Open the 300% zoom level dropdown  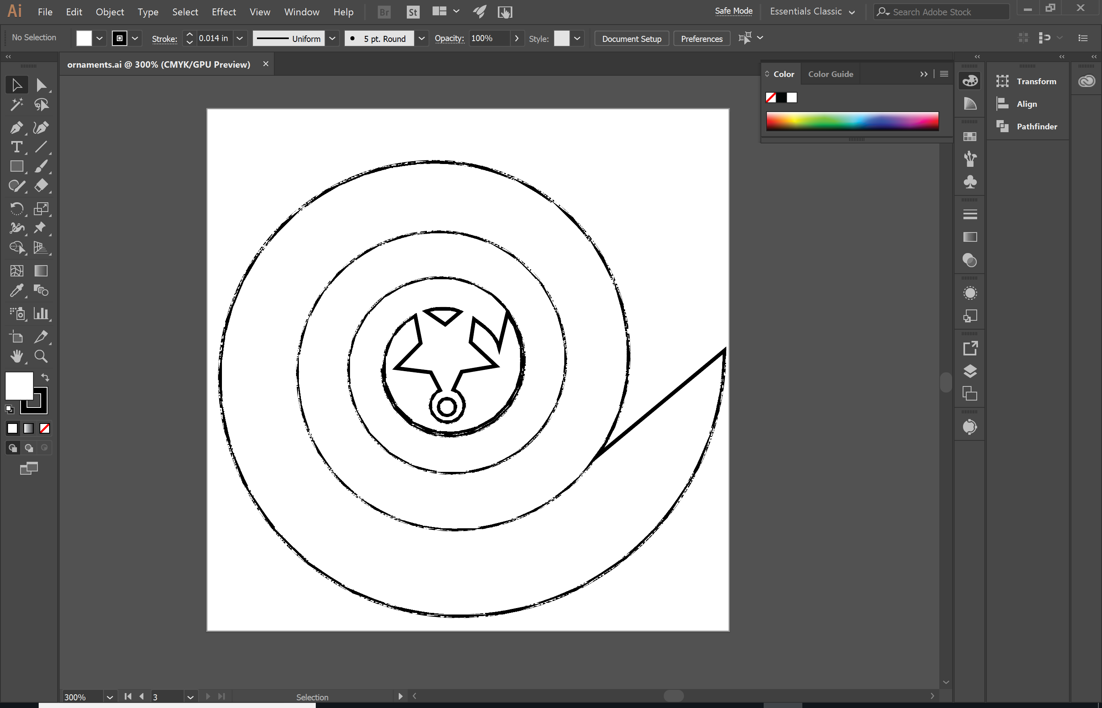pos(110,697)
